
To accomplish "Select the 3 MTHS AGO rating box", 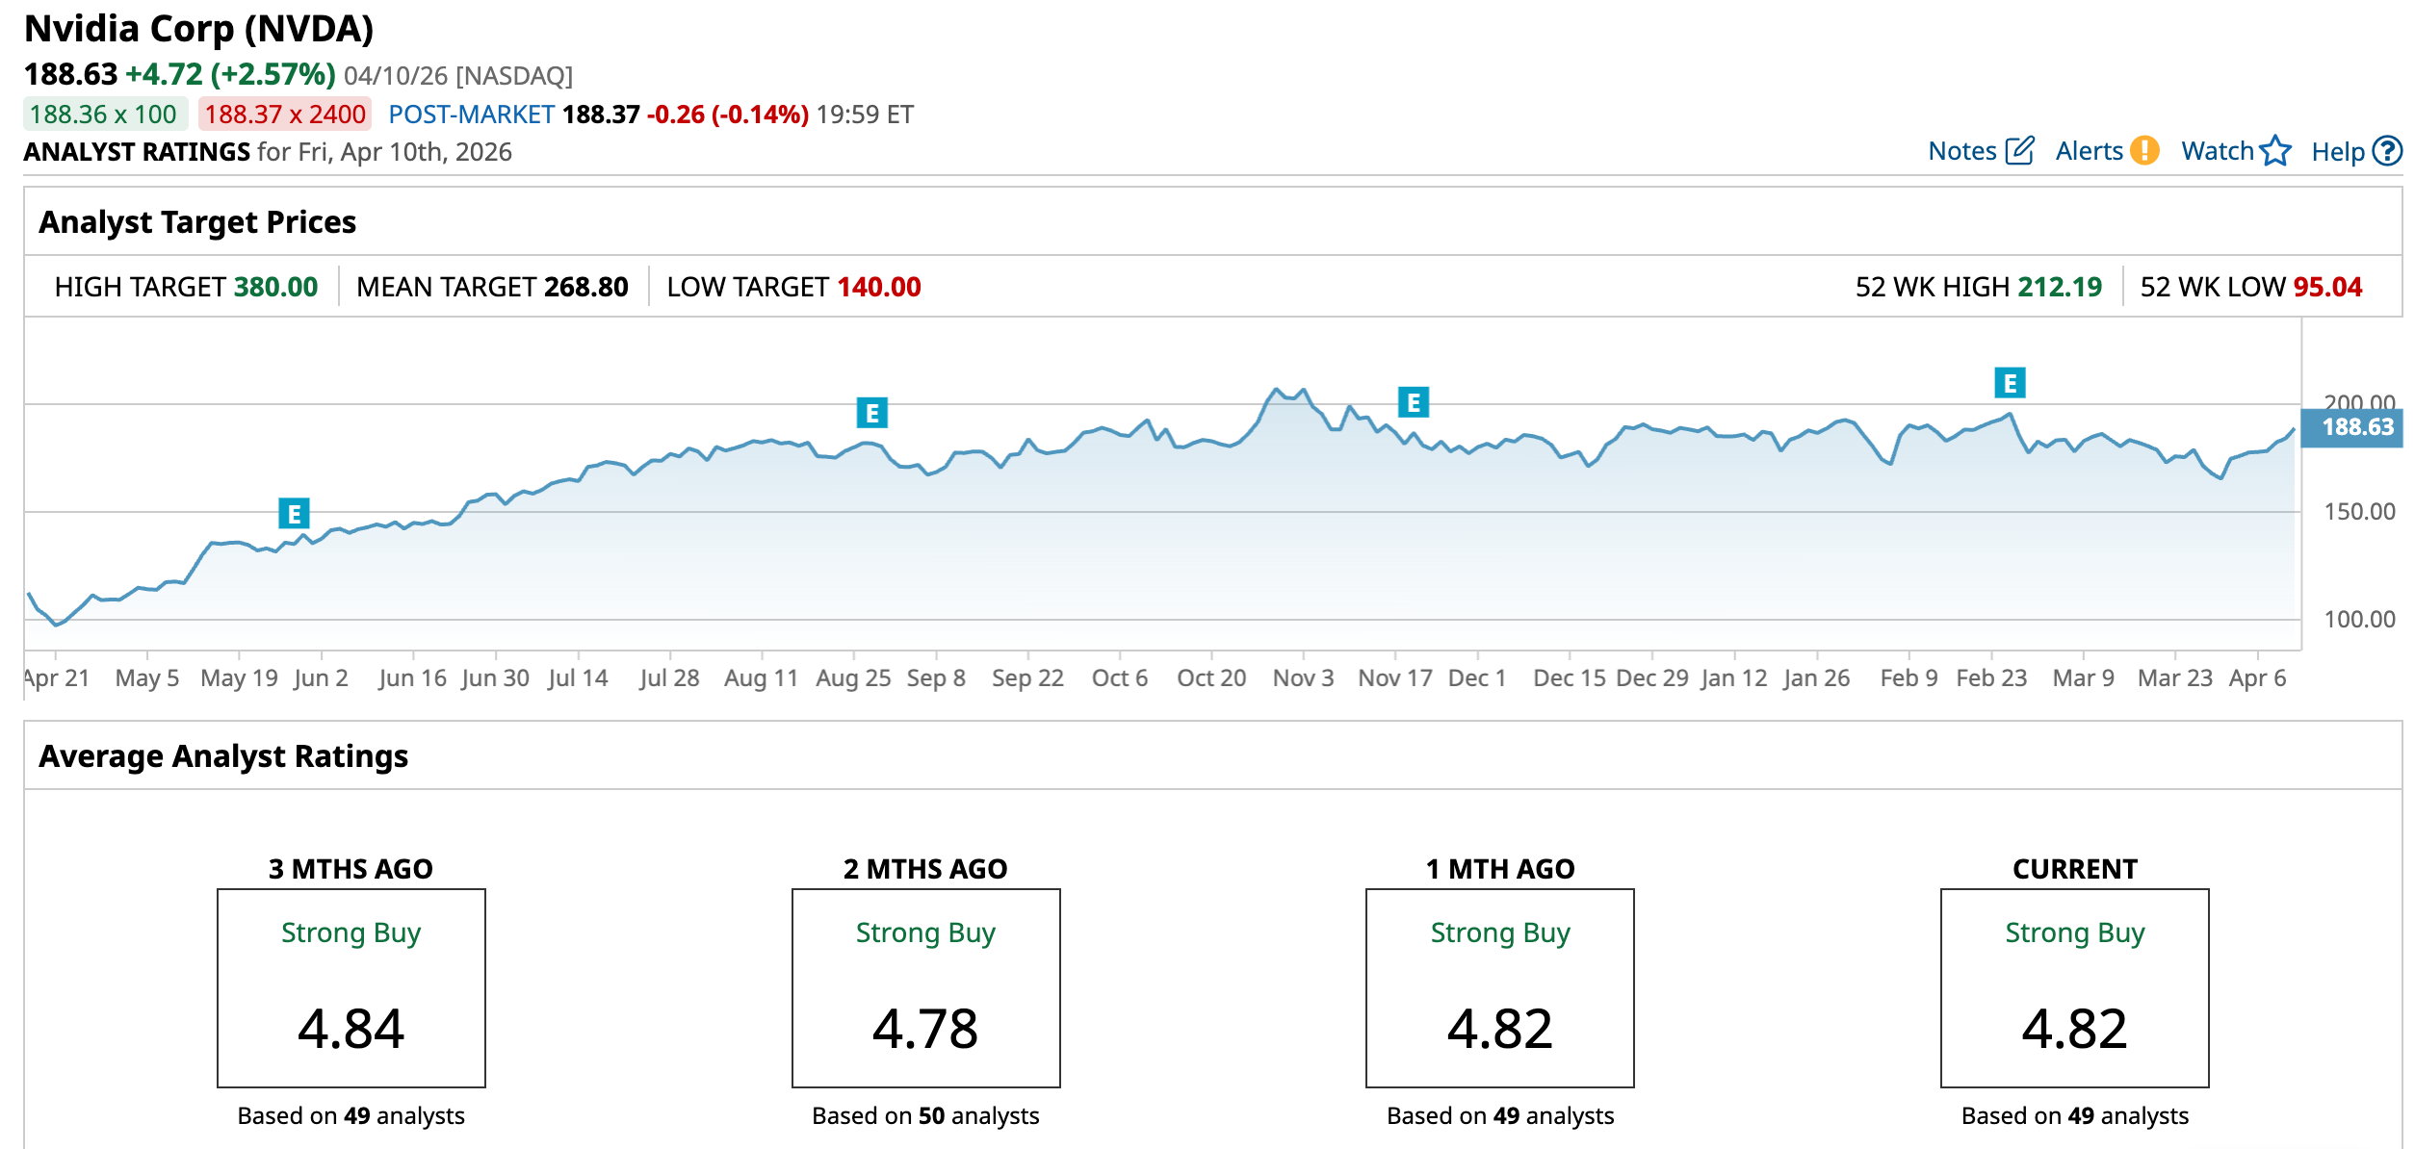I will point(351,987).
